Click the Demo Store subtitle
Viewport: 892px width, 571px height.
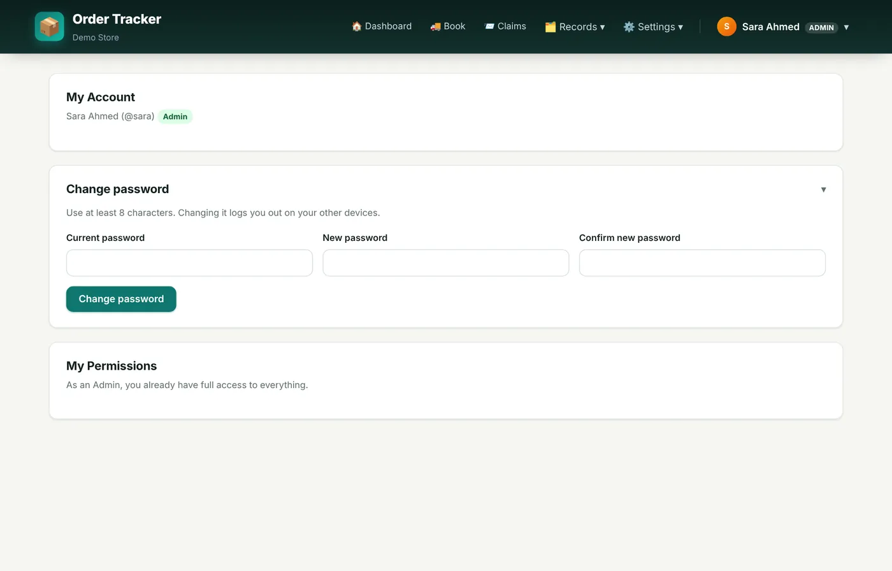tap(96, 38)
